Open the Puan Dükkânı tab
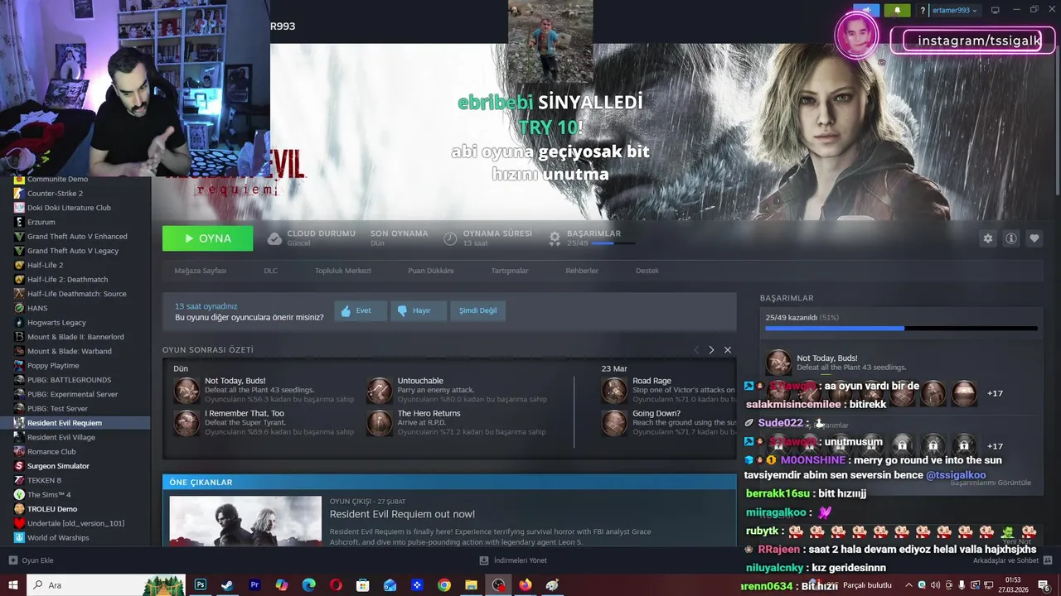This screenshot has height=596, width=1061. 431,271
